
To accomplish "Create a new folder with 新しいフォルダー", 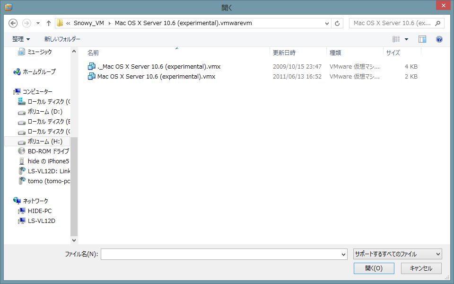I will coord(62,39).
